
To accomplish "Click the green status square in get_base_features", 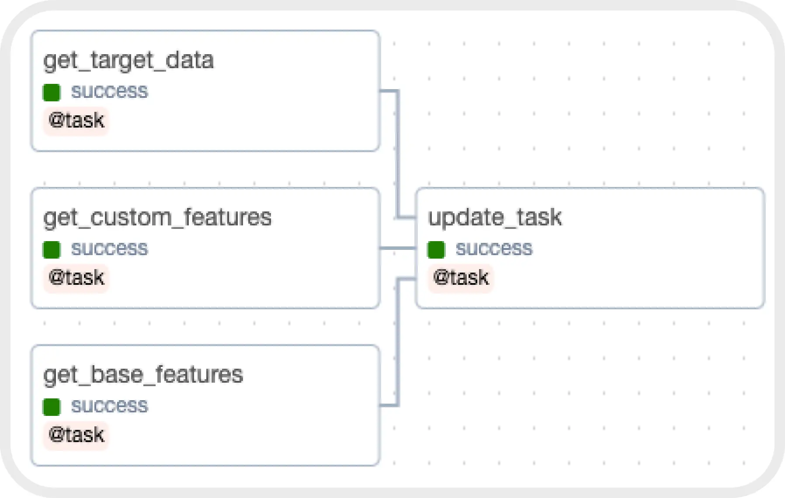I will click(52, 407).
